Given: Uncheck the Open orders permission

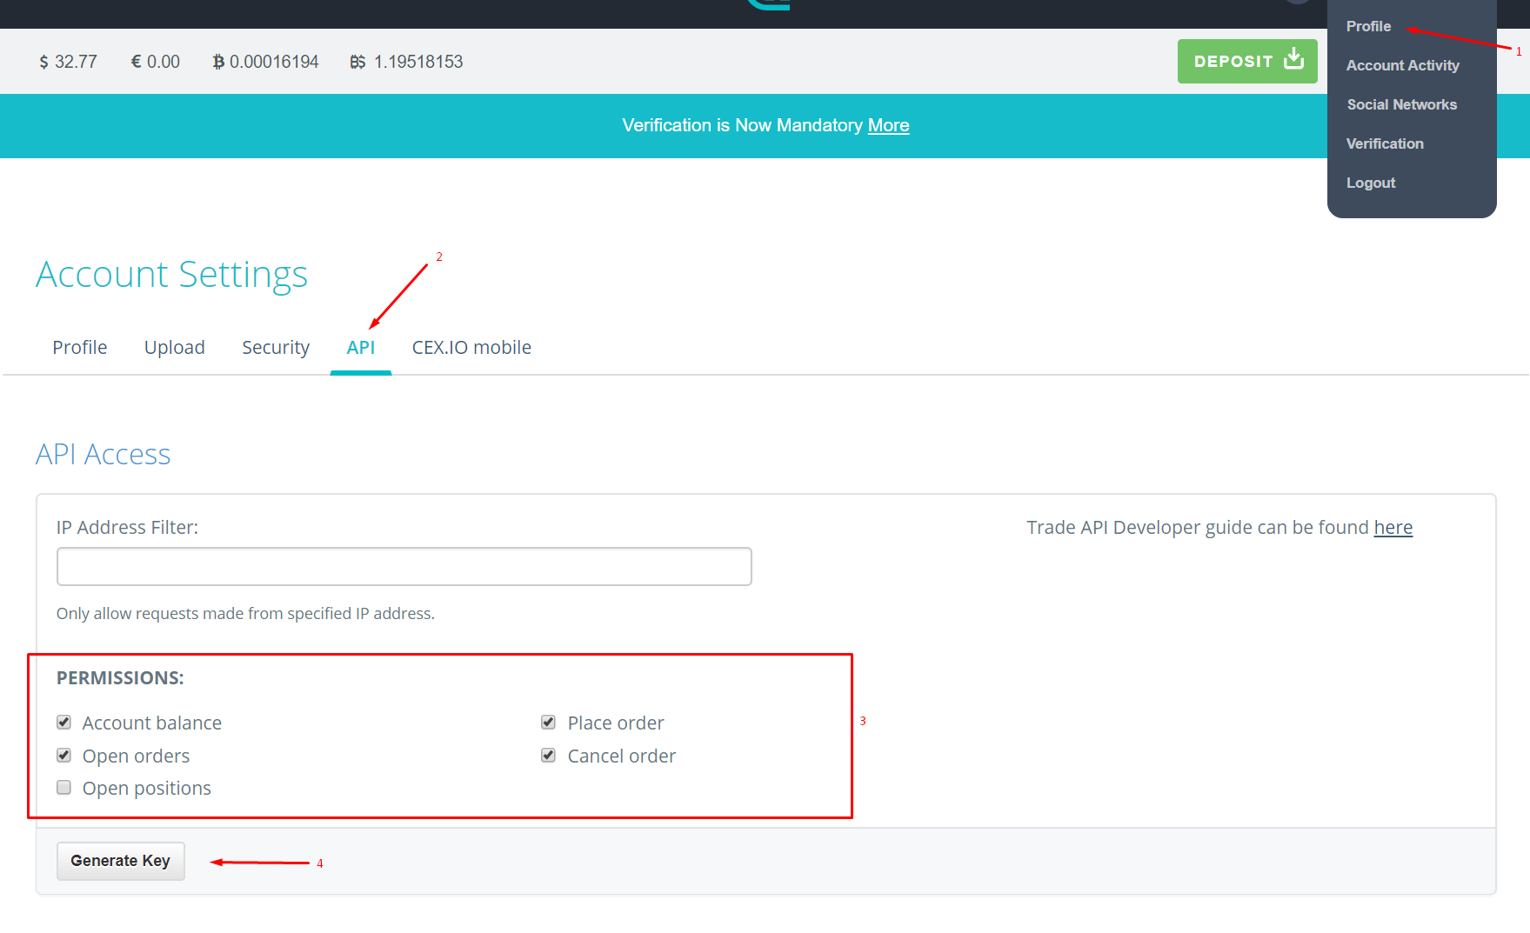Looking at the screenshot, I should 63,755.
